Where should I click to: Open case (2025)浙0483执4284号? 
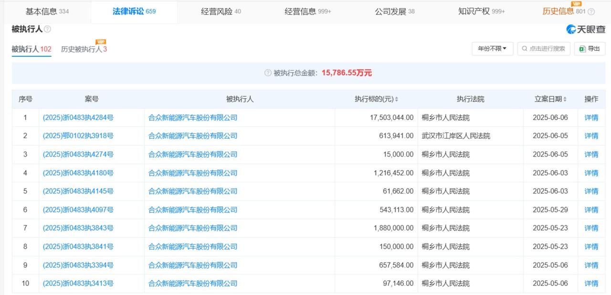click(78, 117)
